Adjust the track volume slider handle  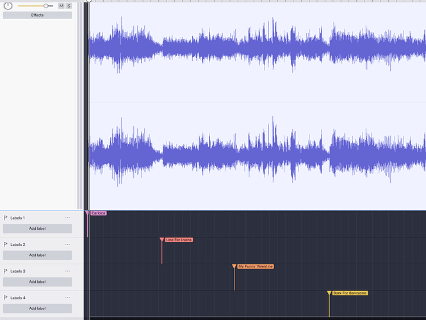point(46,6)
